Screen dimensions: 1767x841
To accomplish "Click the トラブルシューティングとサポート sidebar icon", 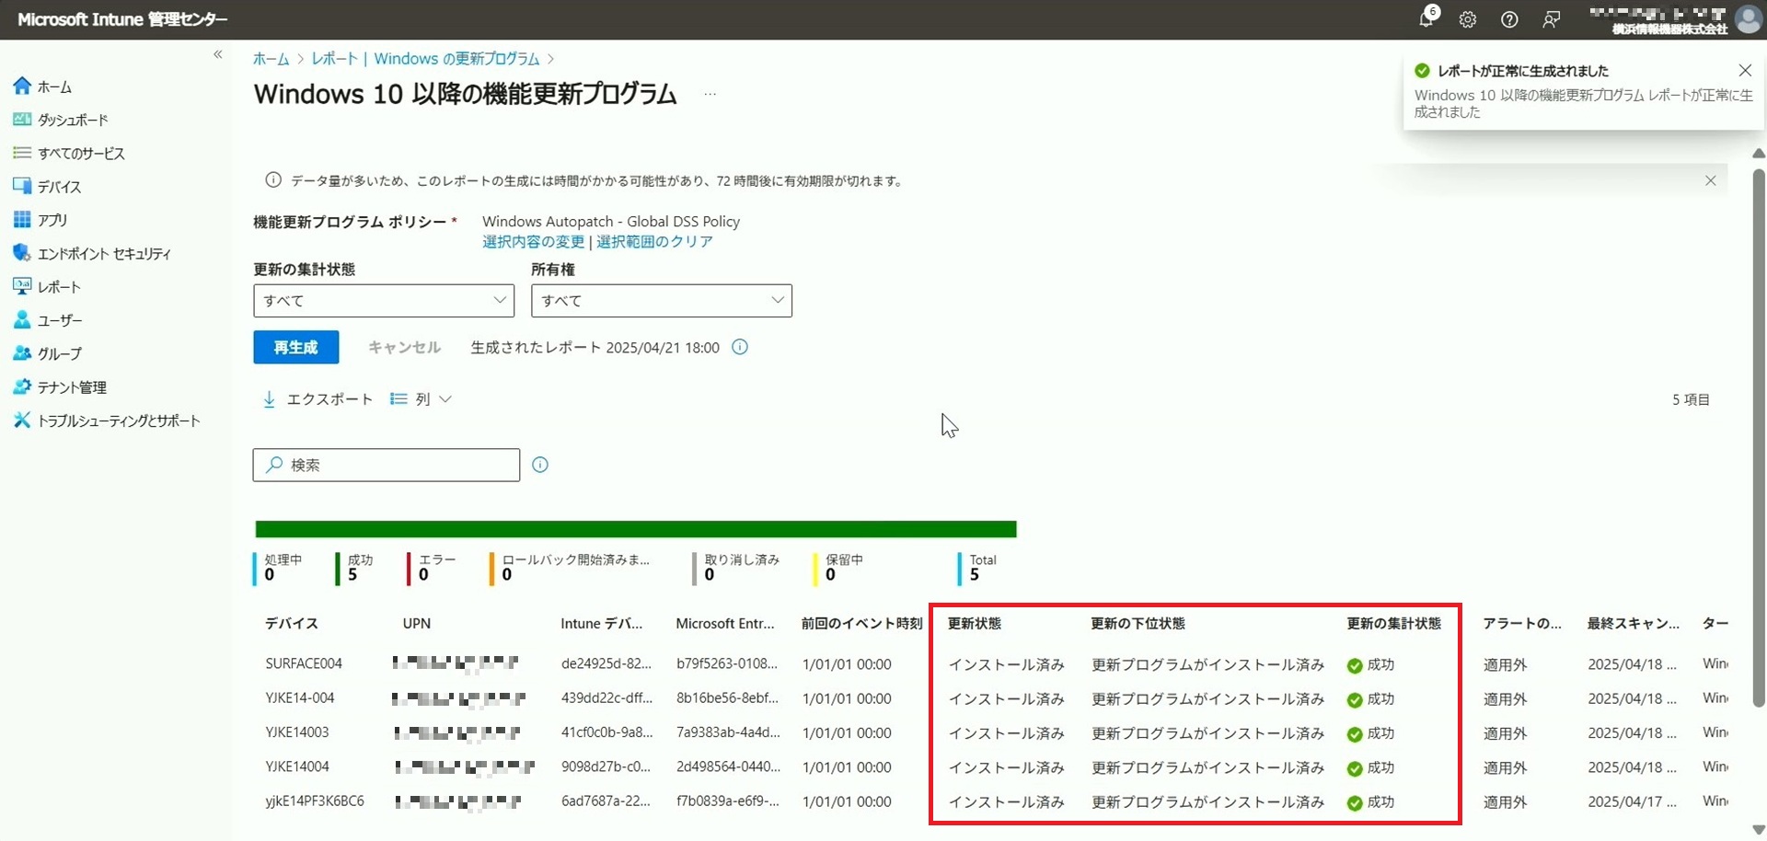I will click(22, 420).
